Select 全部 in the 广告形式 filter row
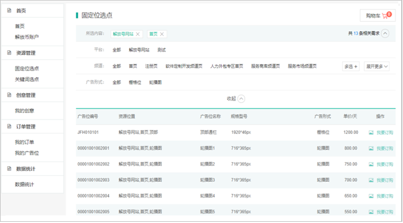Viewport: 403px width, 223px height. [117, 83]
